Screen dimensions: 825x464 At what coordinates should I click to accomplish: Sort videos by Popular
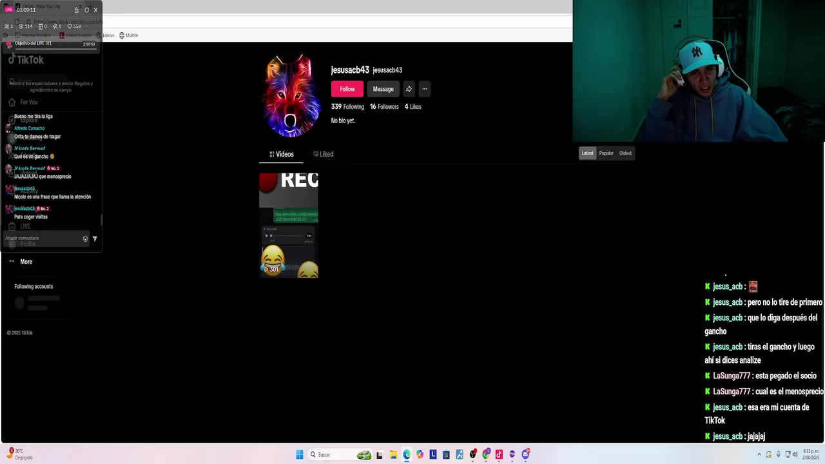(607, 153)
